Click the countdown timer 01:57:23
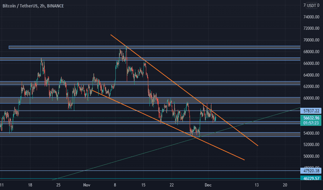This screenshot has height=190, width=323. coord(311,123)
